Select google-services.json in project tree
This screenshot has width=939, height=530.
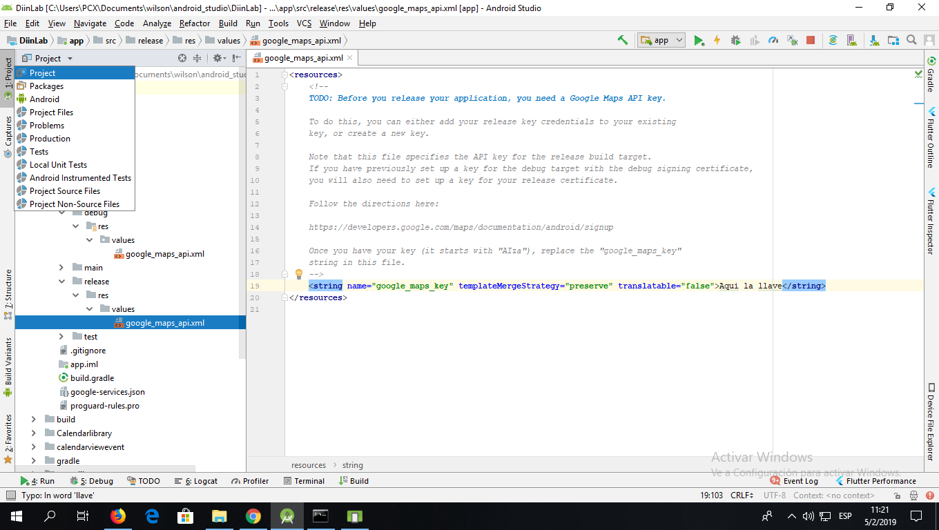click(x=102, y=392)
